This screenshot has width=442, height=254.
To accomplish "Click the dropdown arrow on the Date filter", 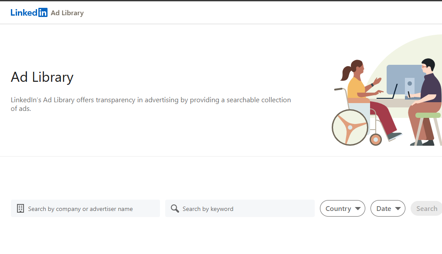I will 399,208.
